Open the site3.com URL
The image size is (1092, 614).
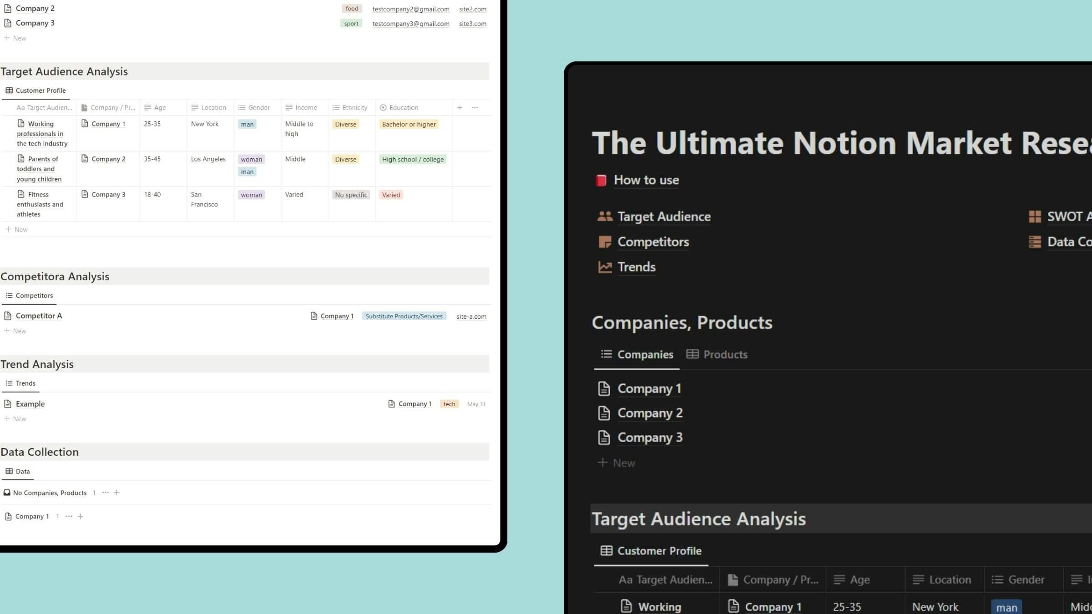pyautogui.click(x=472, y=24)
